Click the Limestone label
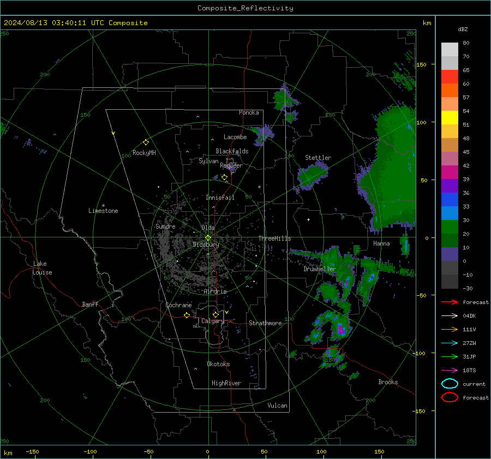 (103, 211)
